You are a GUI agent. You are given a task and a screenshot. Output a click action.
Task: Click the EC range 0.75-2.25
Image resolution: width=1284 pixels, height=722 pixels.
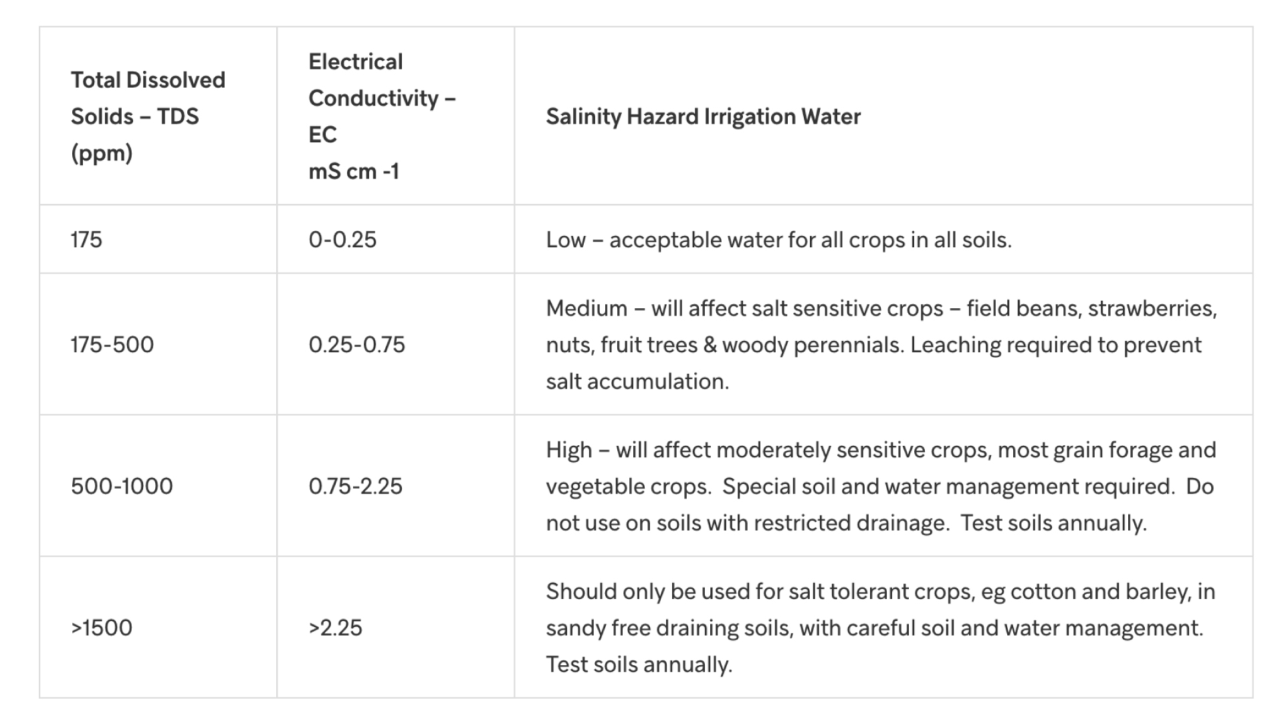pos(395,485)
